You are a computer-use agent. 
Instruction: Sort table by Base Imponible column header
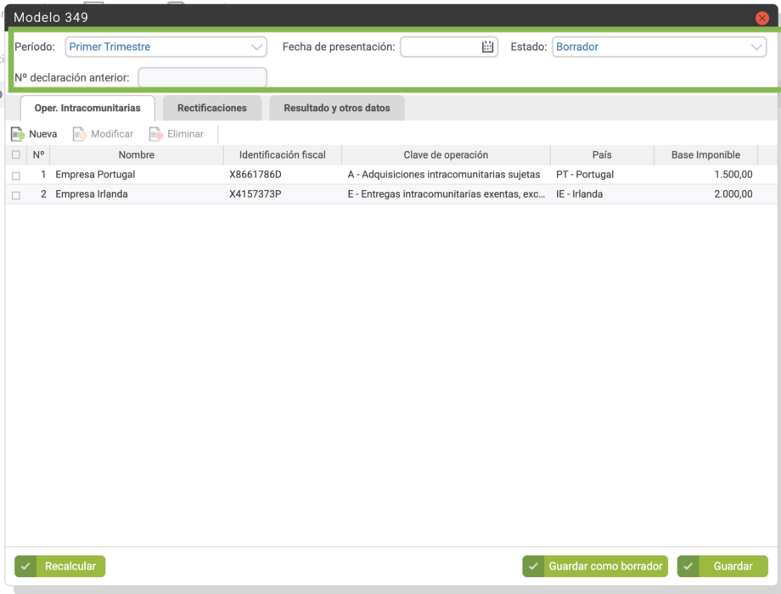[x=705, y=155]
